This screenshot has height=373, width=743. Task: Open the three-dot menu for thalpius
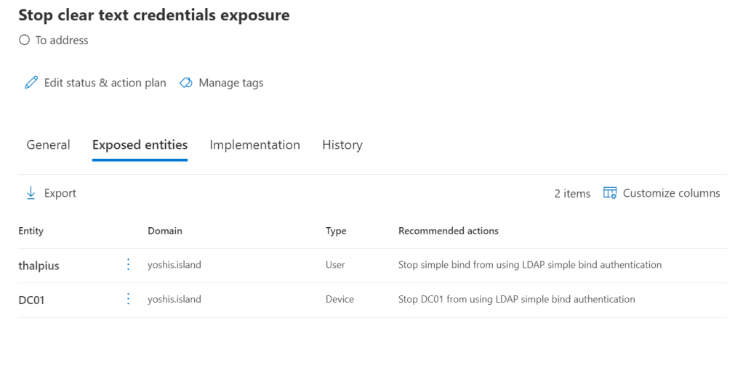(x=128, y=264)
